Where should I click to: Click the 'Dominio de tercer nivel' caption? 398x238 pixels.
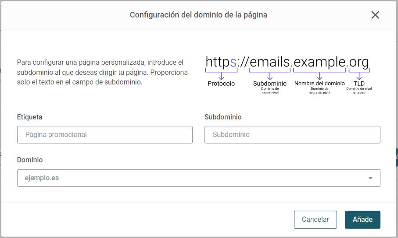270,91
